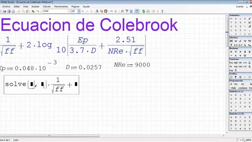This screenshot has width=252, height=142.
Task: Click the determinant icon in Matrices
Action: (x=236, y=41)
